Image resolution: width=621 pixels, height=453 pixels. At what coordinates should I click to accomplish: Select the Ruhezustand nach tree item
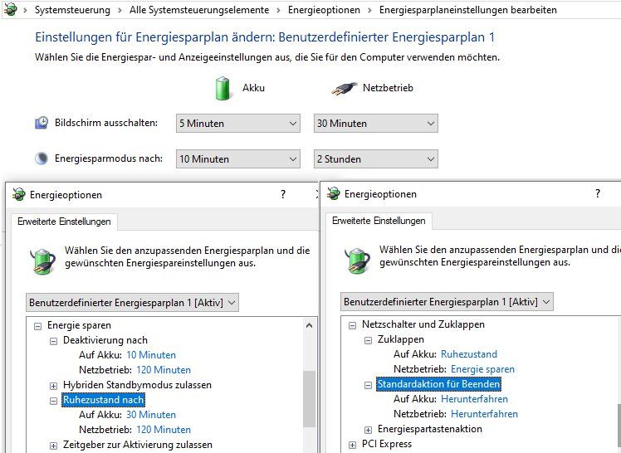pyautogui.click(x=104, y=400)
